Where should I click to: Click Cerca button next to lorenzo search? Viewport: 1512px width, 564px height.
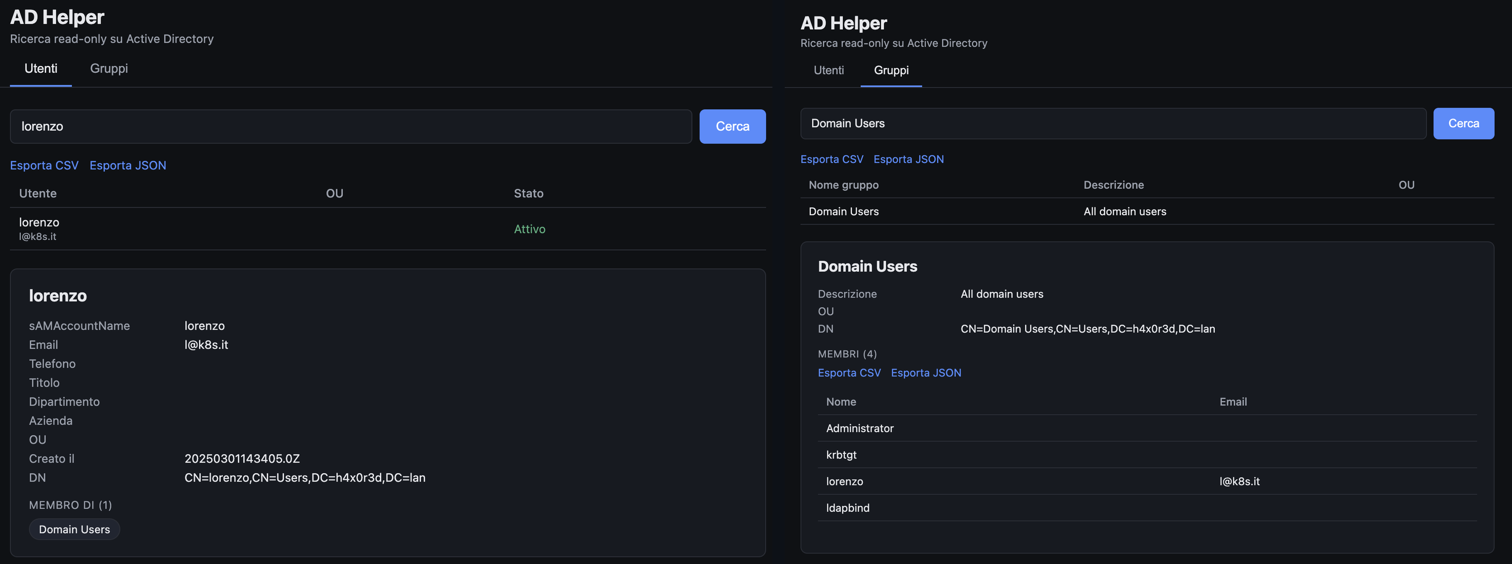point(732,127)
